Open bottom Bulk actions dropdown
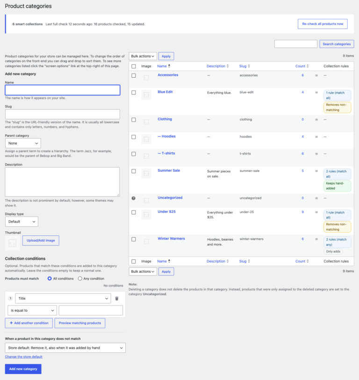Viewport: 359px width, 380px height. coord(143,271)
